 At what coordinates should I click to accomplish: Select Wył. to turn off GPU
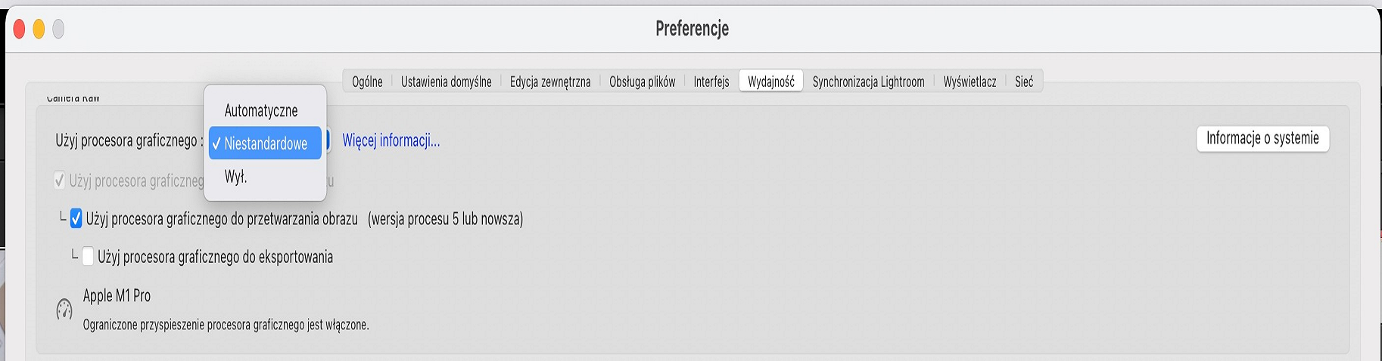(x=236, y=177)
